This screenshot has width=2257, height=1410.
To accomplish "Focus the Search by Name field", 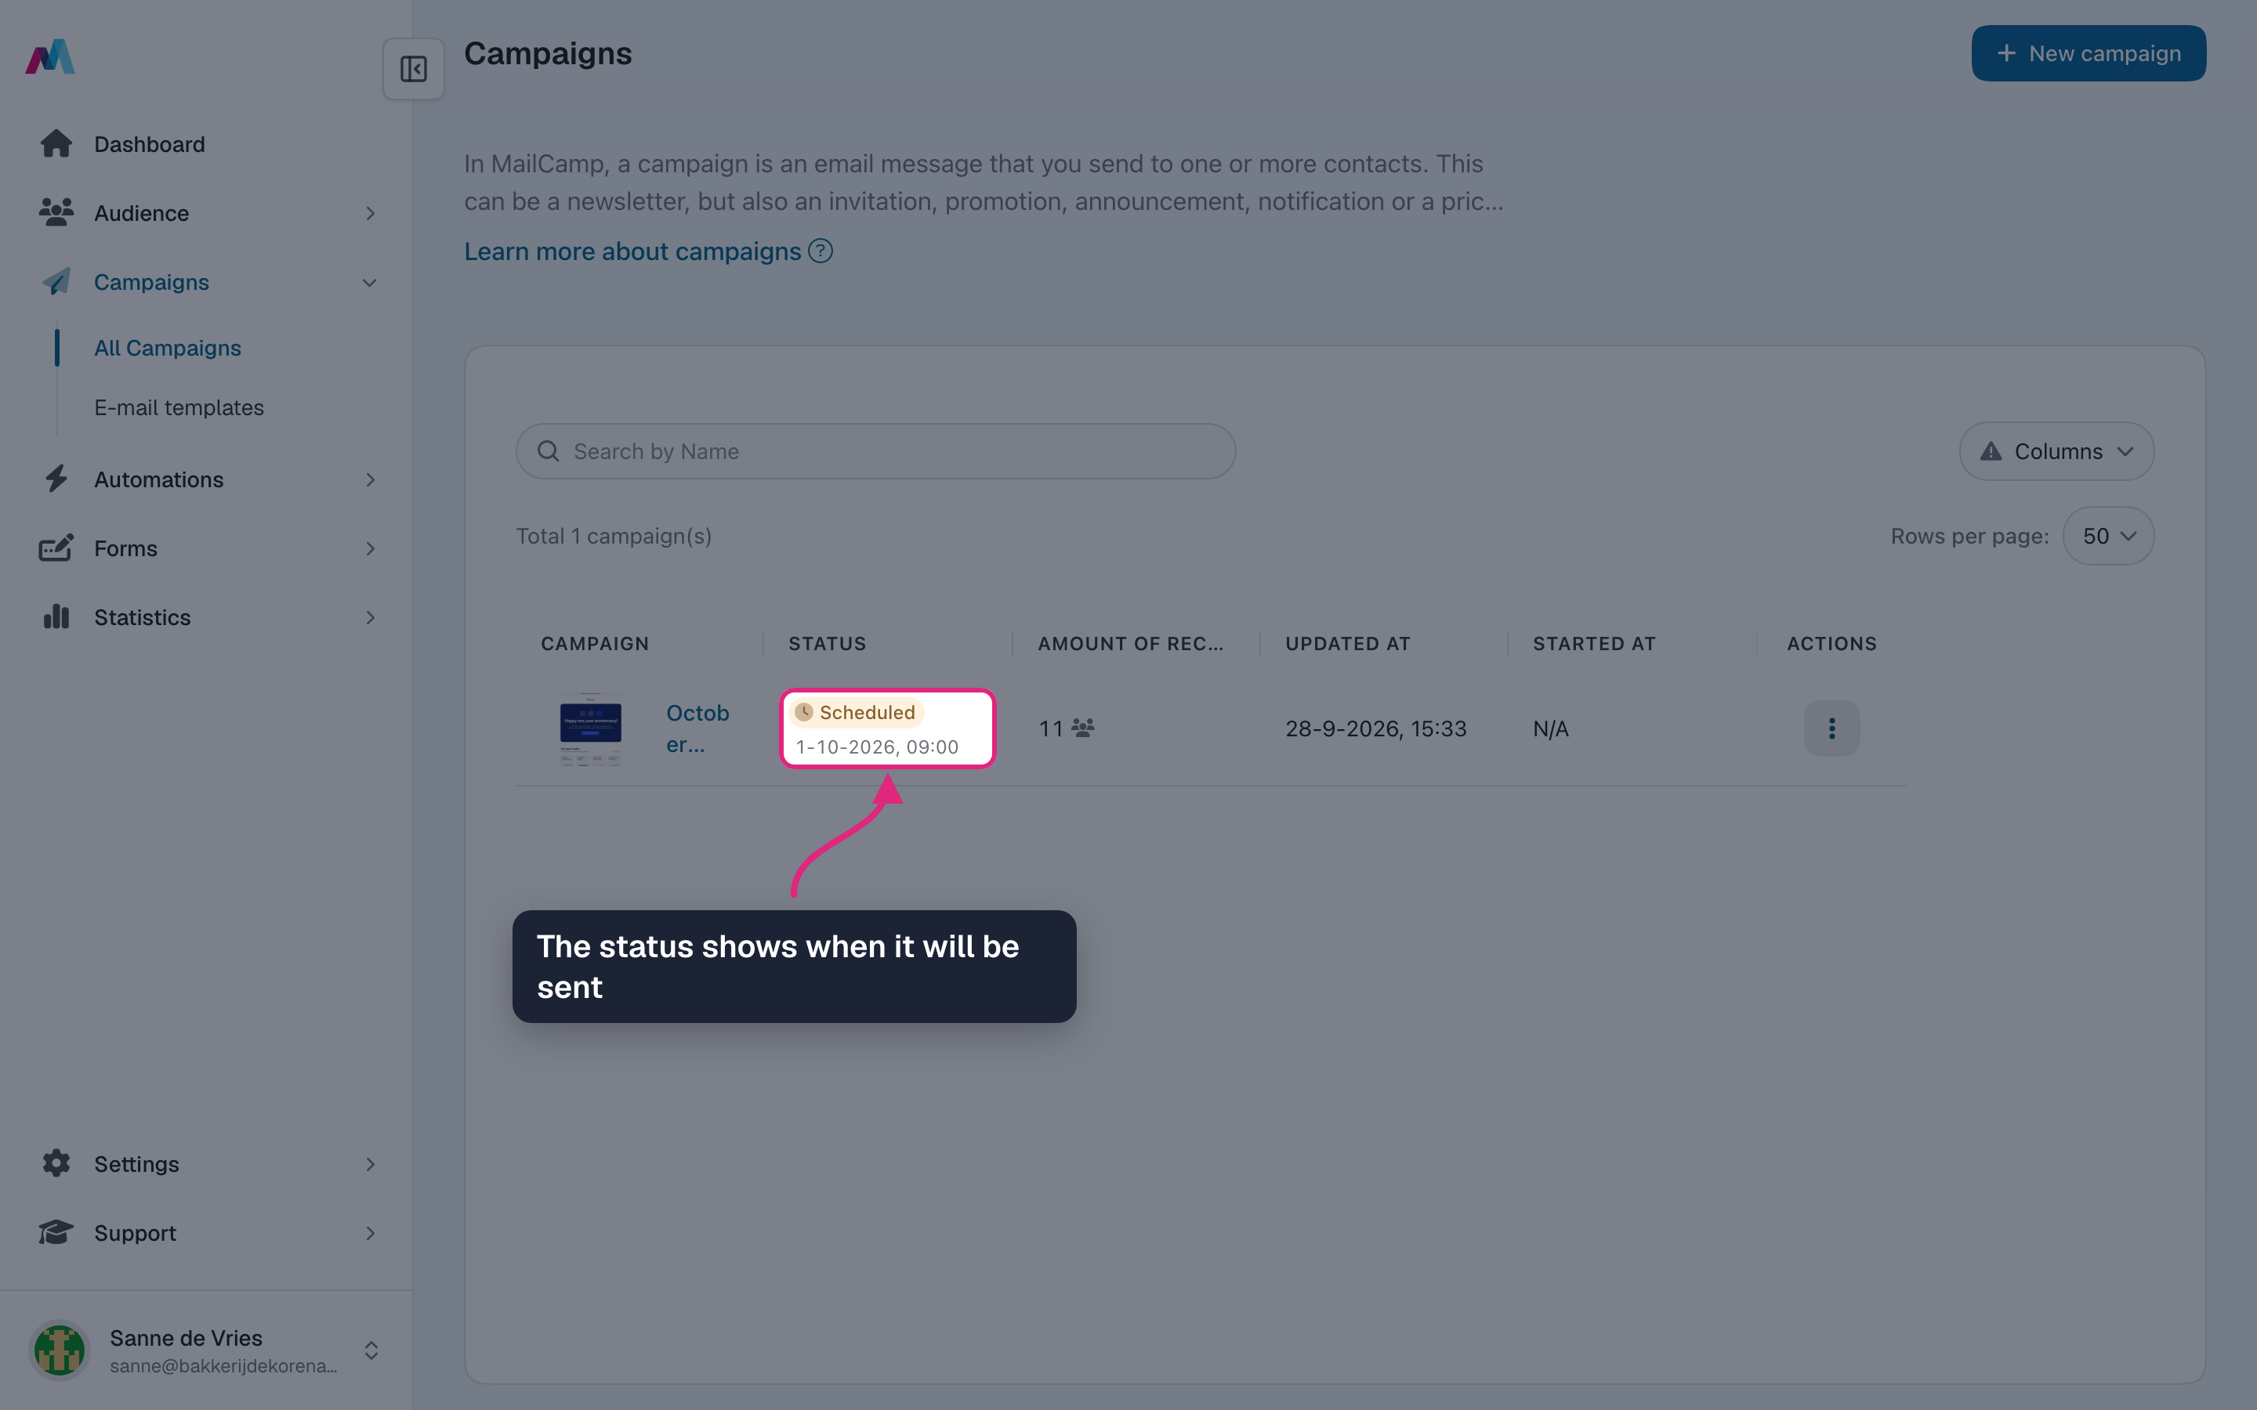I will pyautogui.click(x=875, y=451).
